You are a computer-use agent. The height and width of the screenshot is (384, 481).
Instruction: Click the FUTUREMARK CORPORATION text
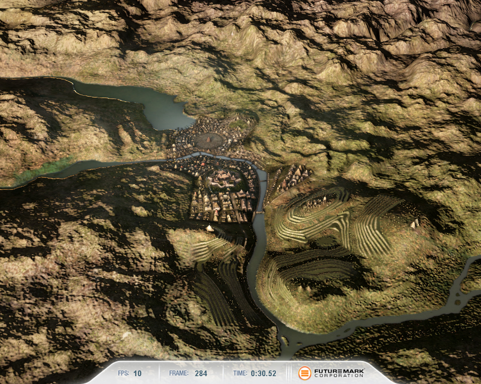pyautogui.click(x=339, y=373)
